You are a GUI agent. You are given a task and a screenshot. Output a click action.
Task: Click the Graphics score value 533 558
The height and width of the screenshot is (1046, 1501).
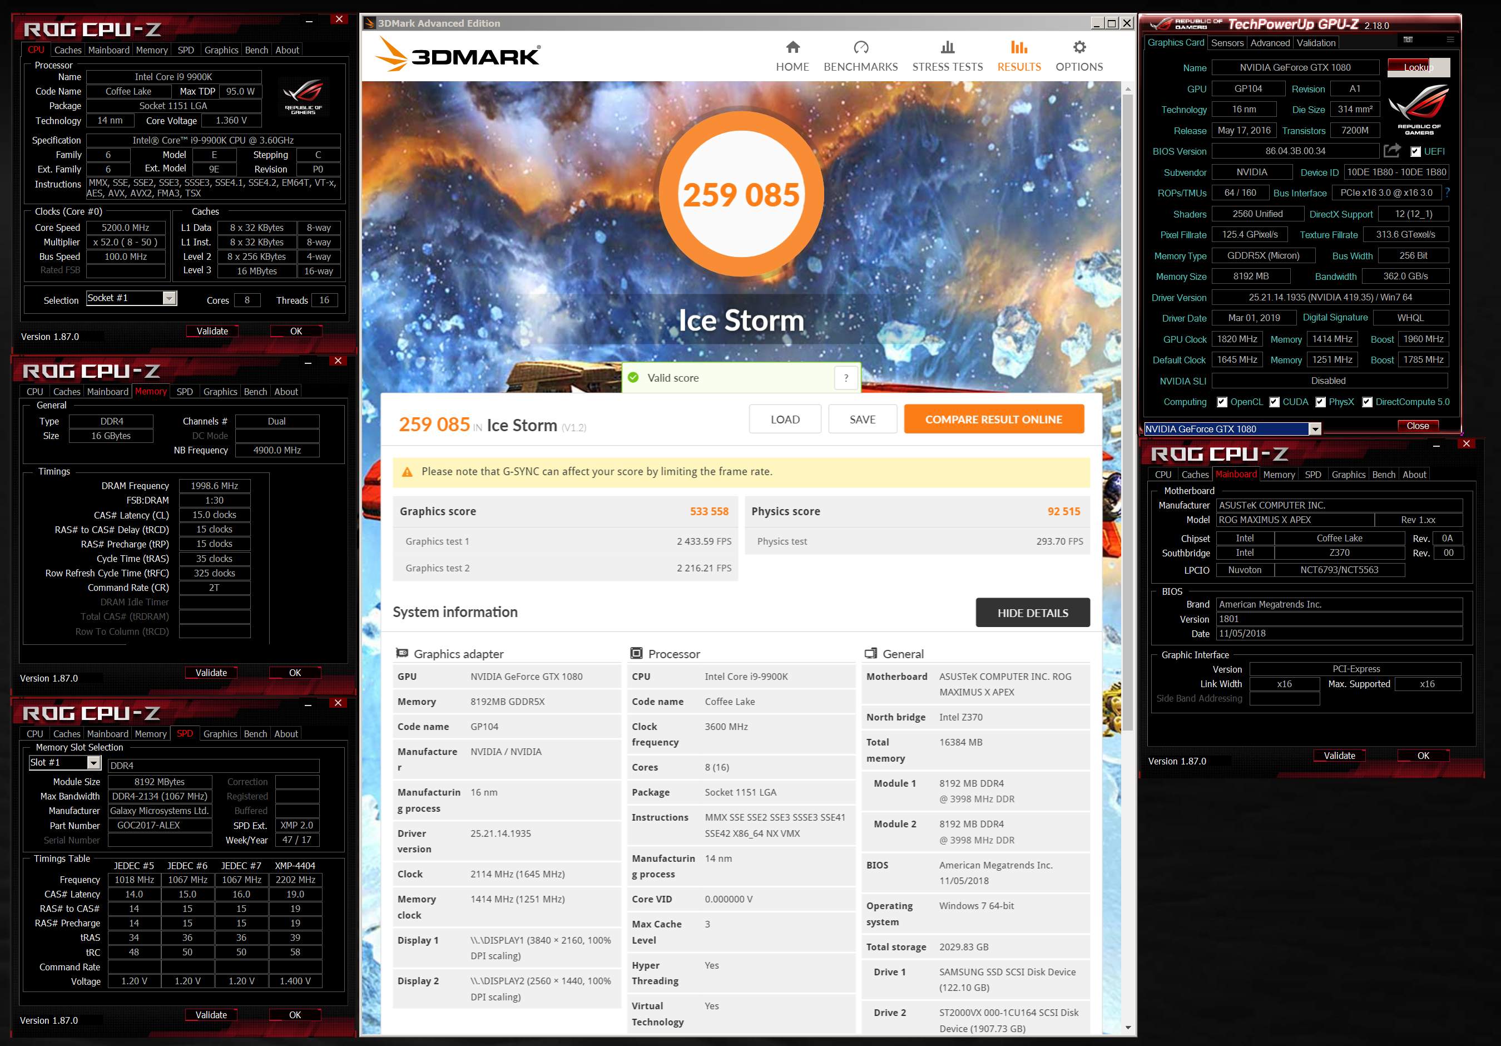(709, 511)
